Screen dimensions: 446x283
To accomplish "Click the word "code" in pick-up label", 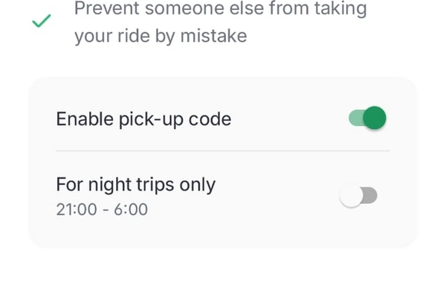I will click(x=210, y=119).
